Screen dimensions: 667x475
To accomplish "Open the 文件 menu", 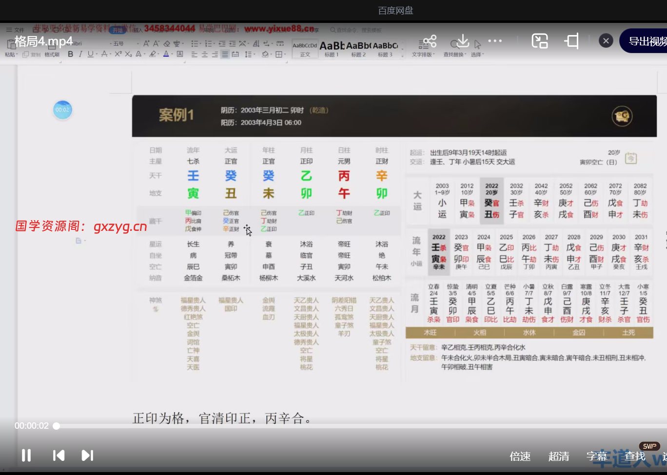I will (15, 30).
